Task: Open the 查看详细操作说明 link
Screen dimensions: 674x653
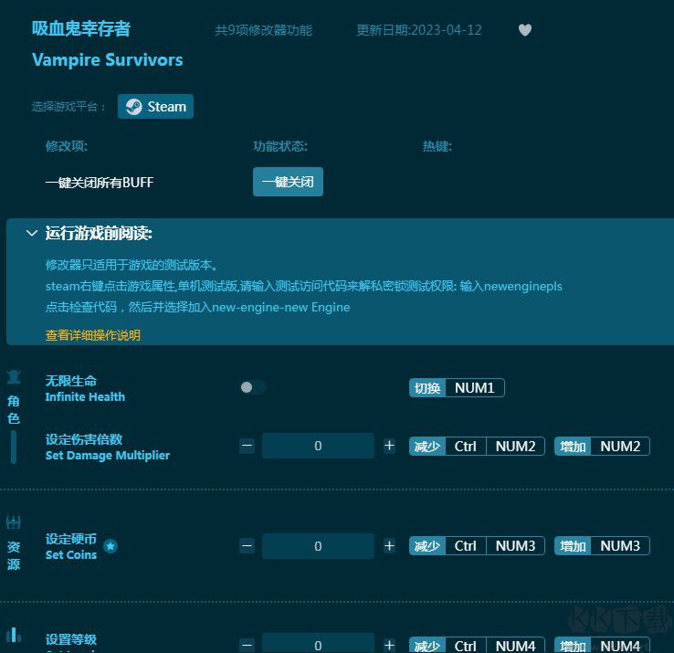Action: pyautogui.click(x=93, y=335)
